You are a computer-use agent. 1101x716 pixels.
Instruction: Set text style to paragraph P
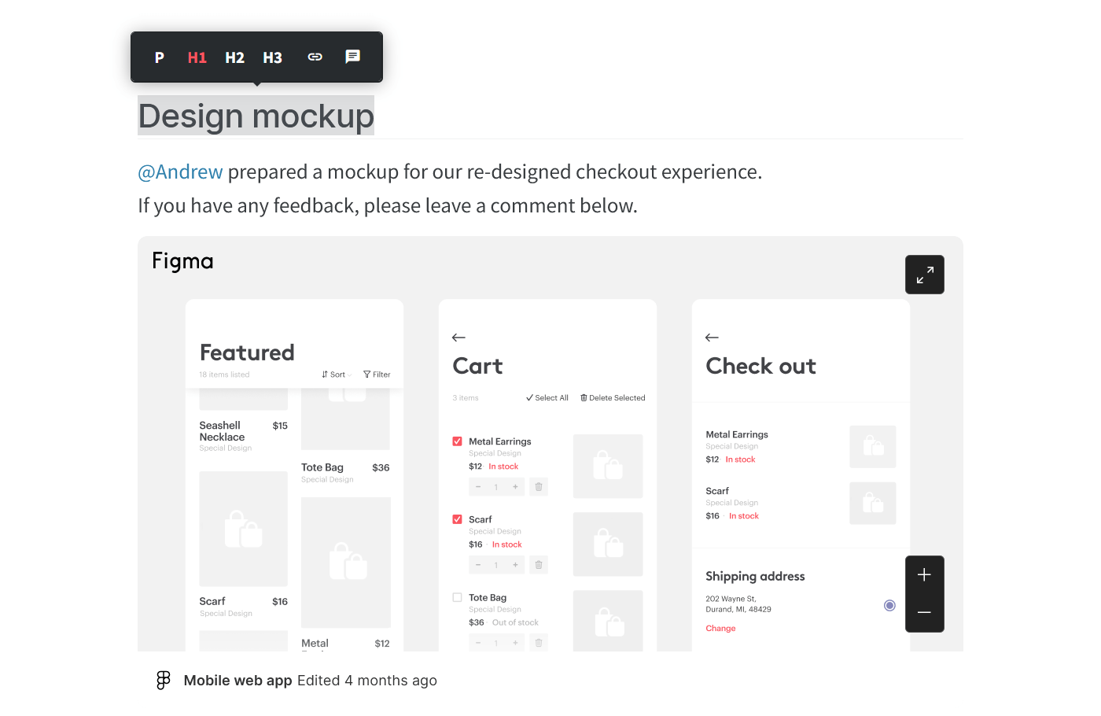159,57
